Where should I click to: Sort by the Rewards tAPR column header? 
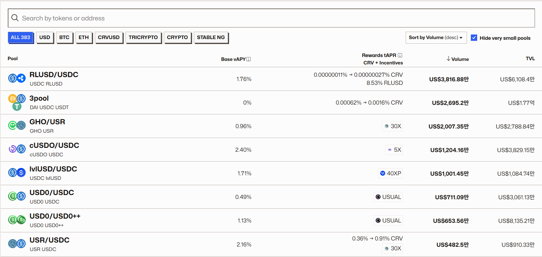pyautogui.click(x=379, y=55)
